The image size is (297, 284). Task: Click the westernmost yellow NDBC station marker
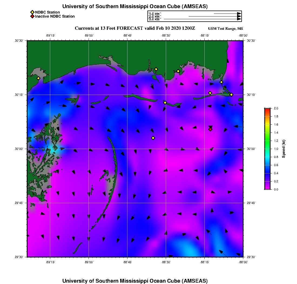coord(38,78)
